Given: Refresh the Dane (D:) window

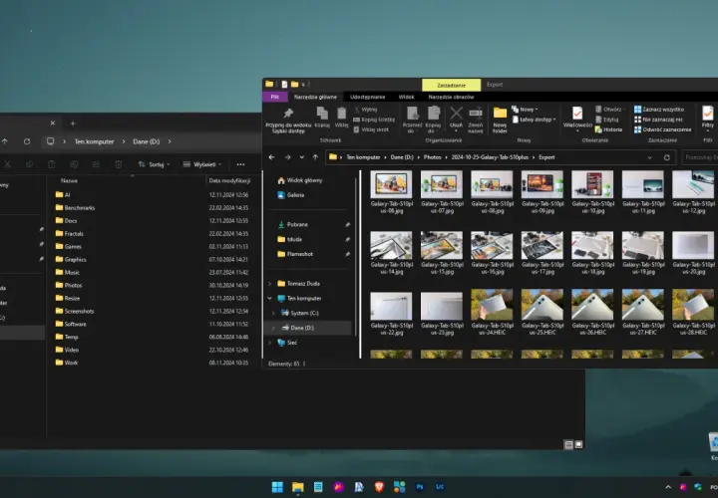Looking at the screenshot, I should (27, 141).
